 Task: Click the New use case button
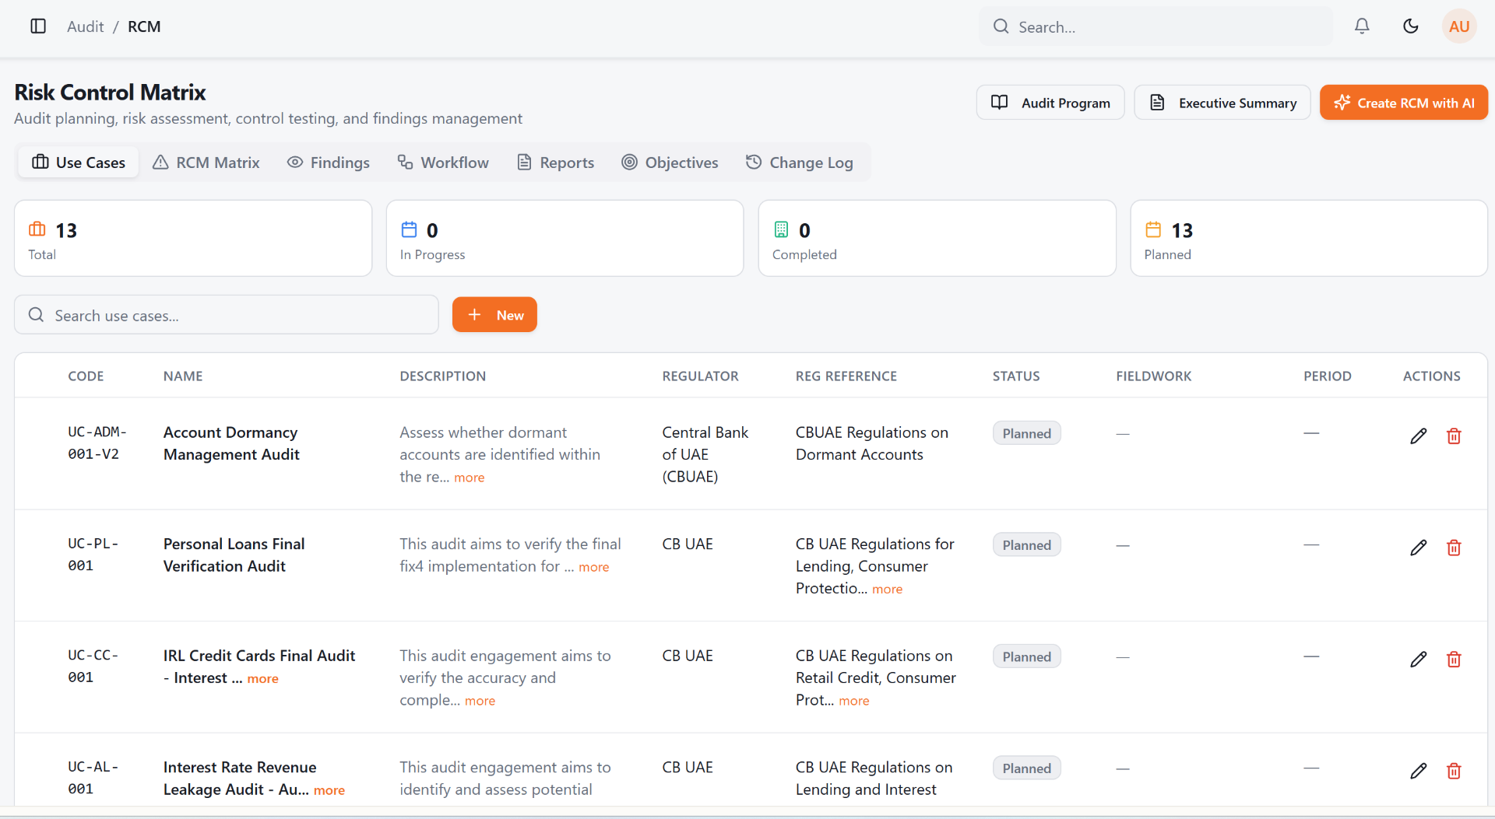[x=494, y=315]
